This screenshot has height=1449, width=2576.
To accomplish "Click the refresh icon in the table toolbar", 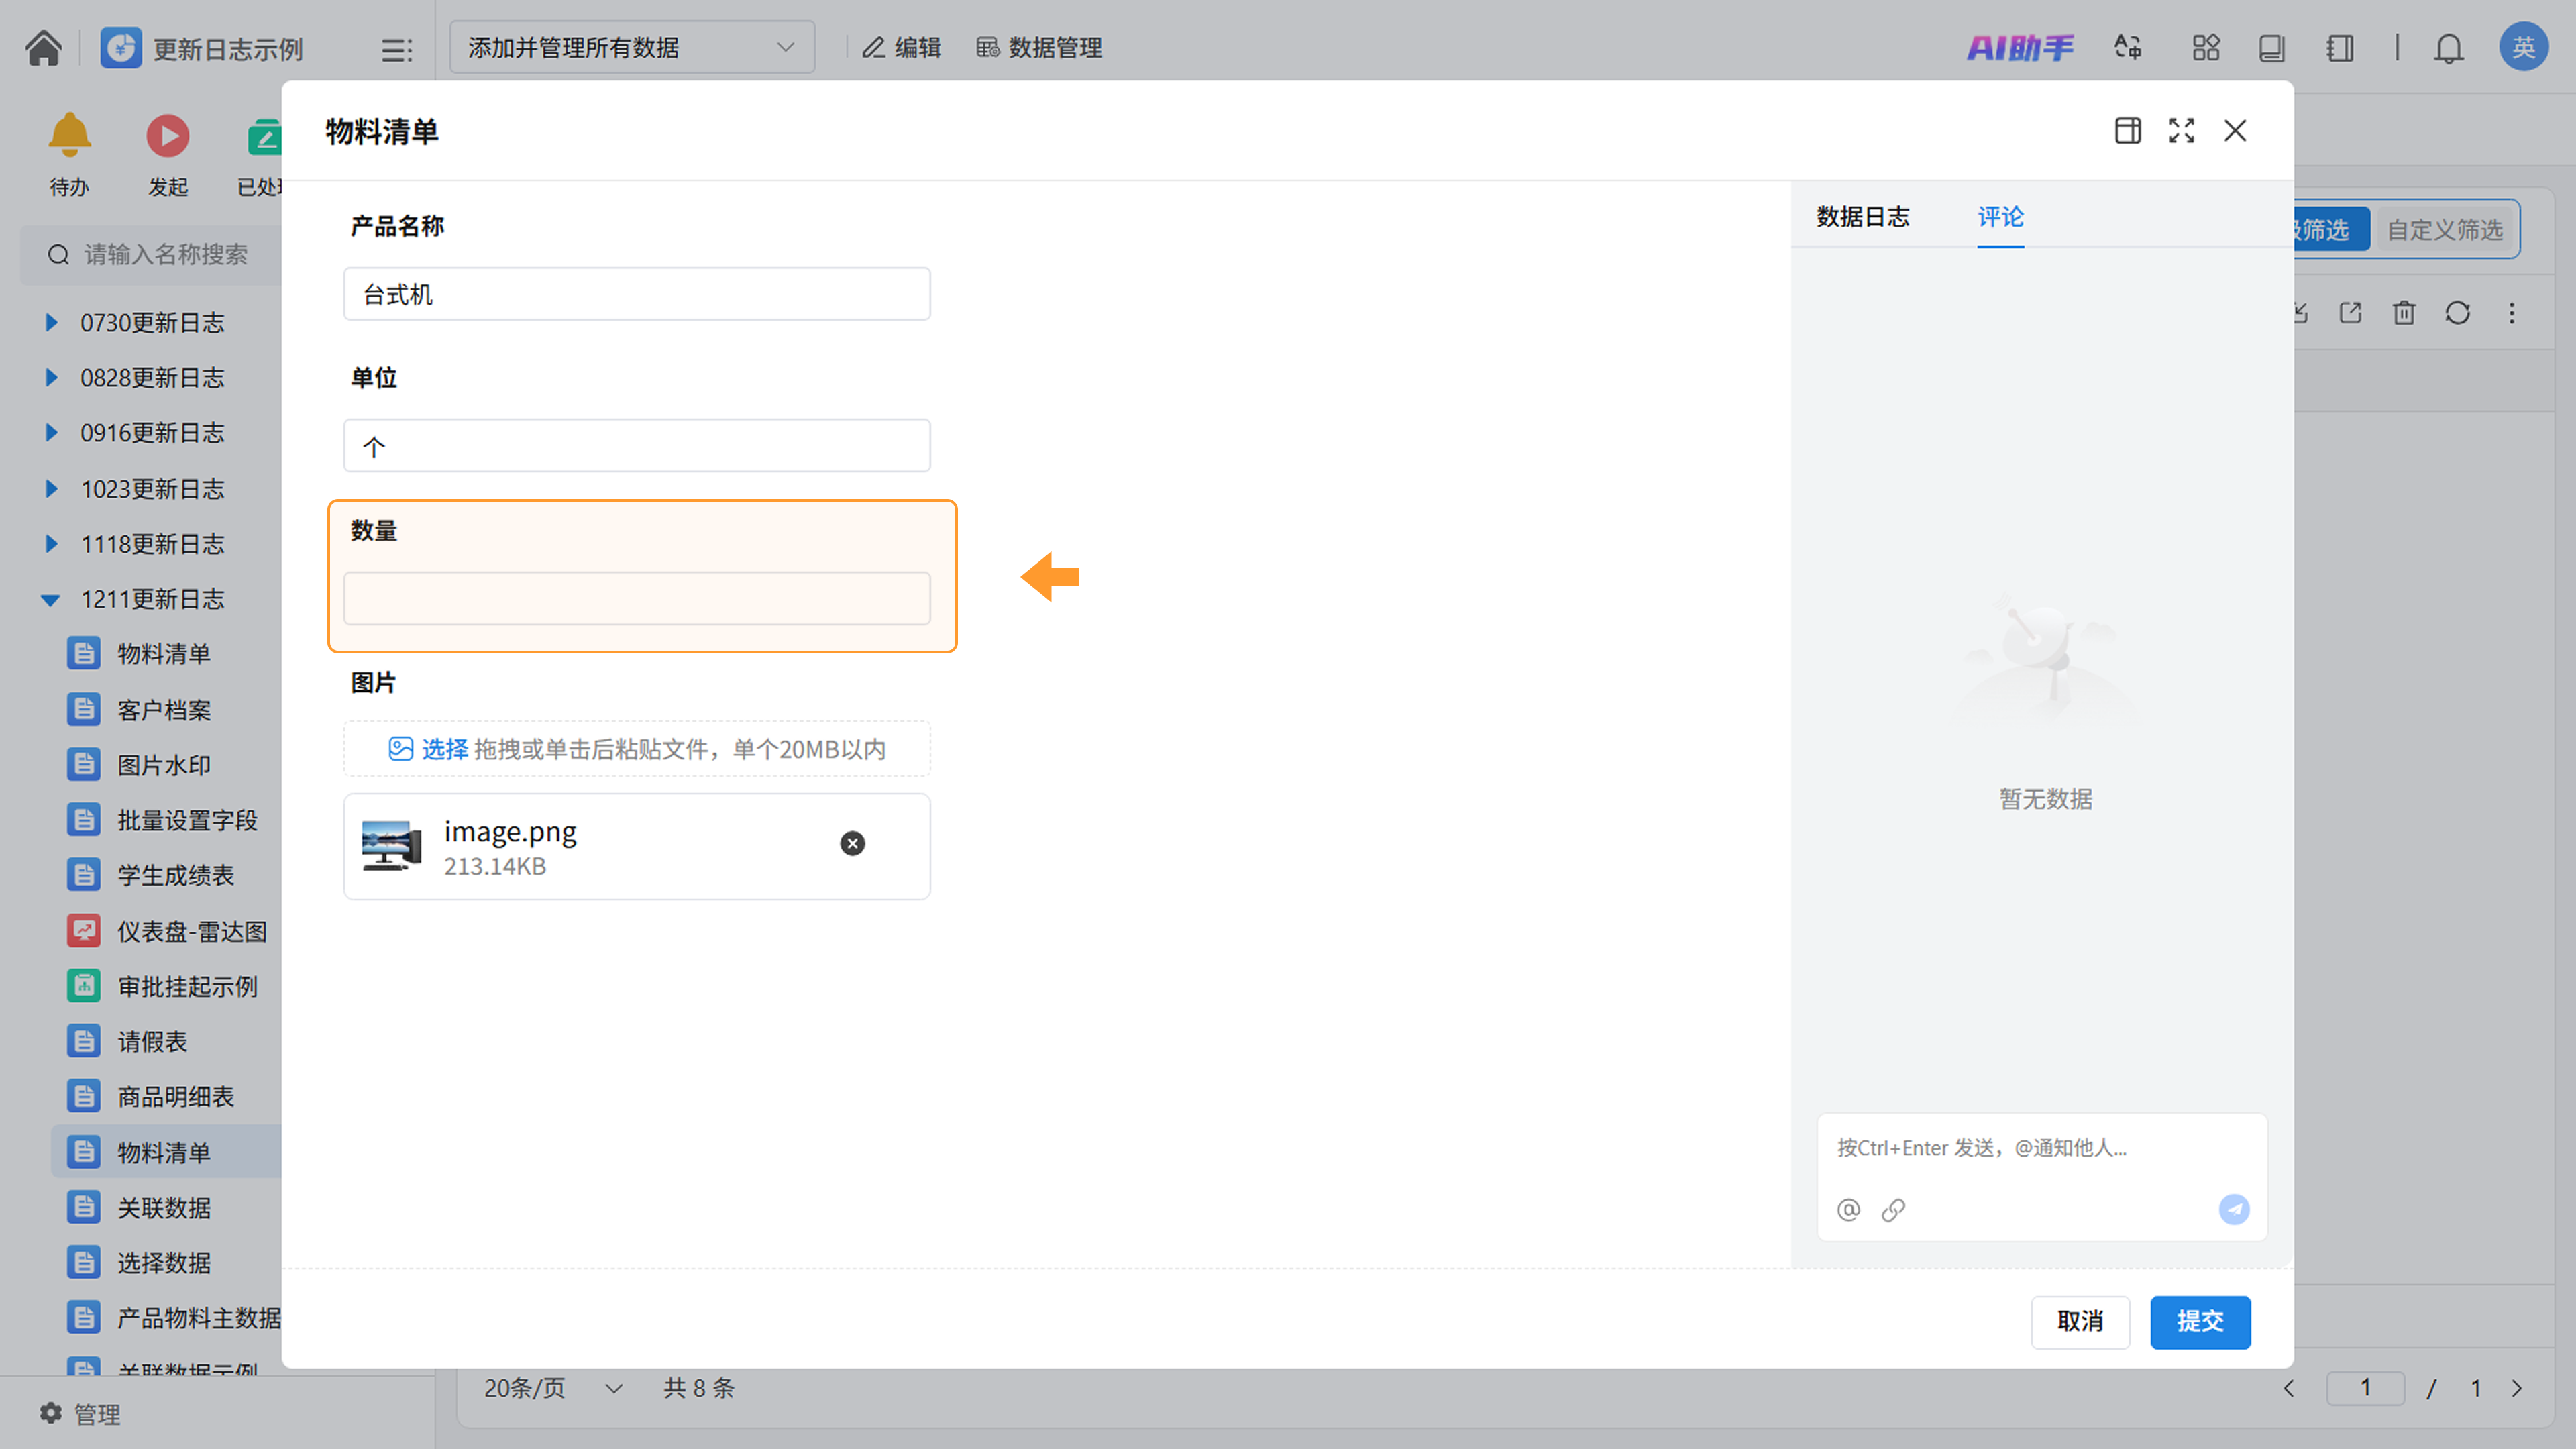I will pos(2457,313).
